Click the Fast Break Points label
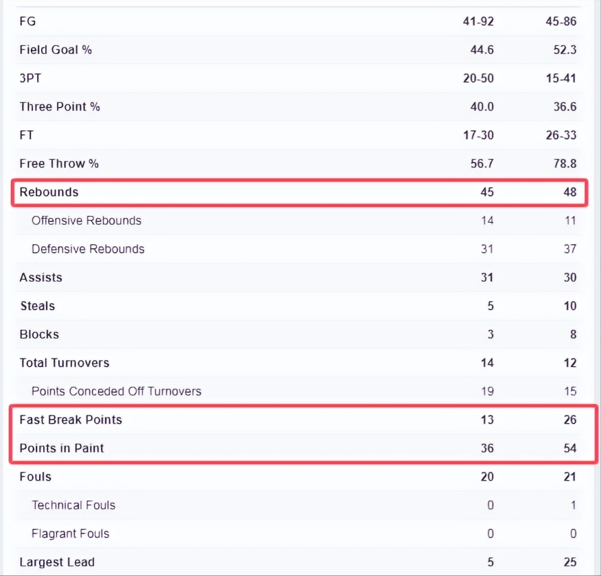Screen dimensions: 601x576 coord(71,420)
